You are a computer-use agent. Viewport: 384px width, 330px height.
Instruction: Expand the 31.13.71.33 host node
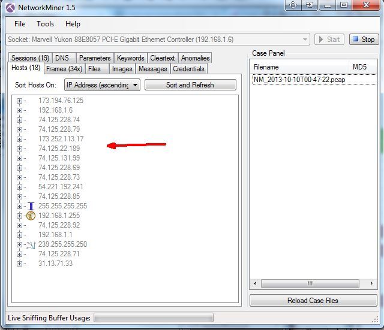tap(19, 264)
